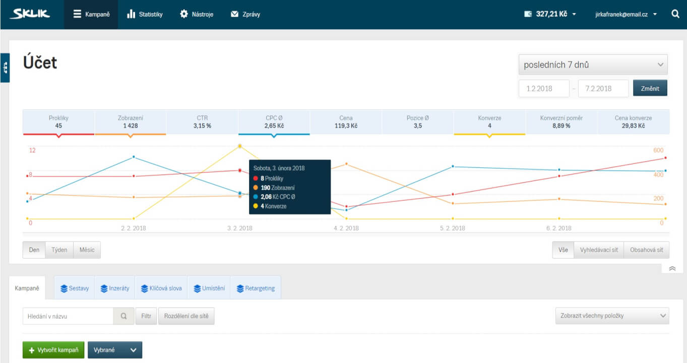
Task: Open the search magnifier in top bar
Action: 675,14
